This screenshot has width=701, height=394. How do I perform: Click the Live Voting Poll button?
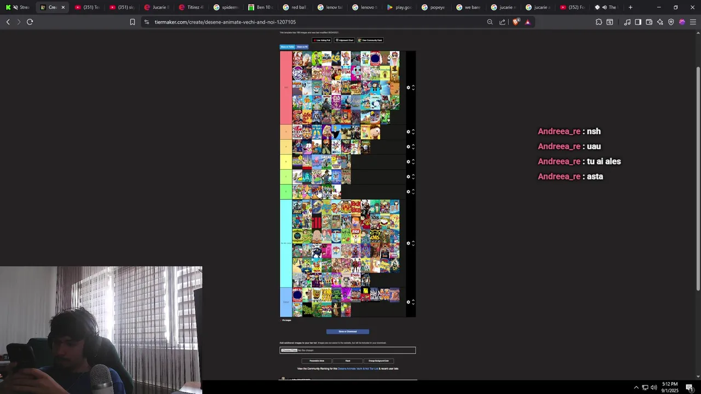pyautogui.click(x=322, y=40)
